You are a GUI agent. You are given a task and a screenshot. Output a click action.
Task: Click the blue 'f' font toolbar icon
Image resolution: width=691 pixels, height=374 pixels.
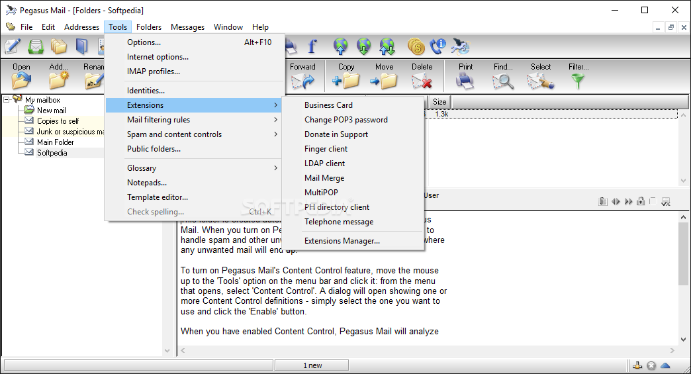(x=312, y=46)
